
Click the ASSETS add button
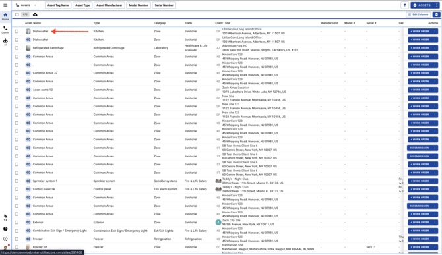[x=422, y=5]
